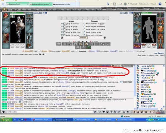The image size is (166, 133).
Task: Inspect the opponent's mace weapon slot
Action: (x=137, y=29)
